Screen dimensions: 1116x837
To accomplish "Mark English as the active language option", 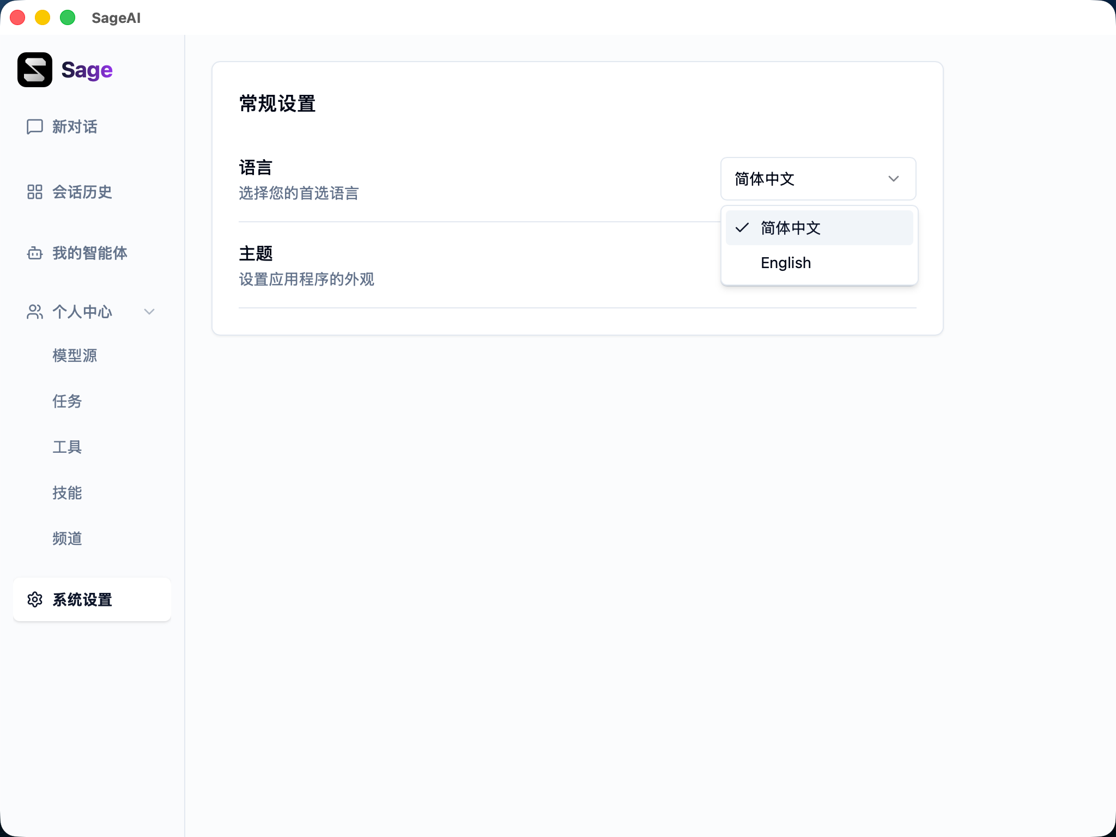I will click(785, 263).
